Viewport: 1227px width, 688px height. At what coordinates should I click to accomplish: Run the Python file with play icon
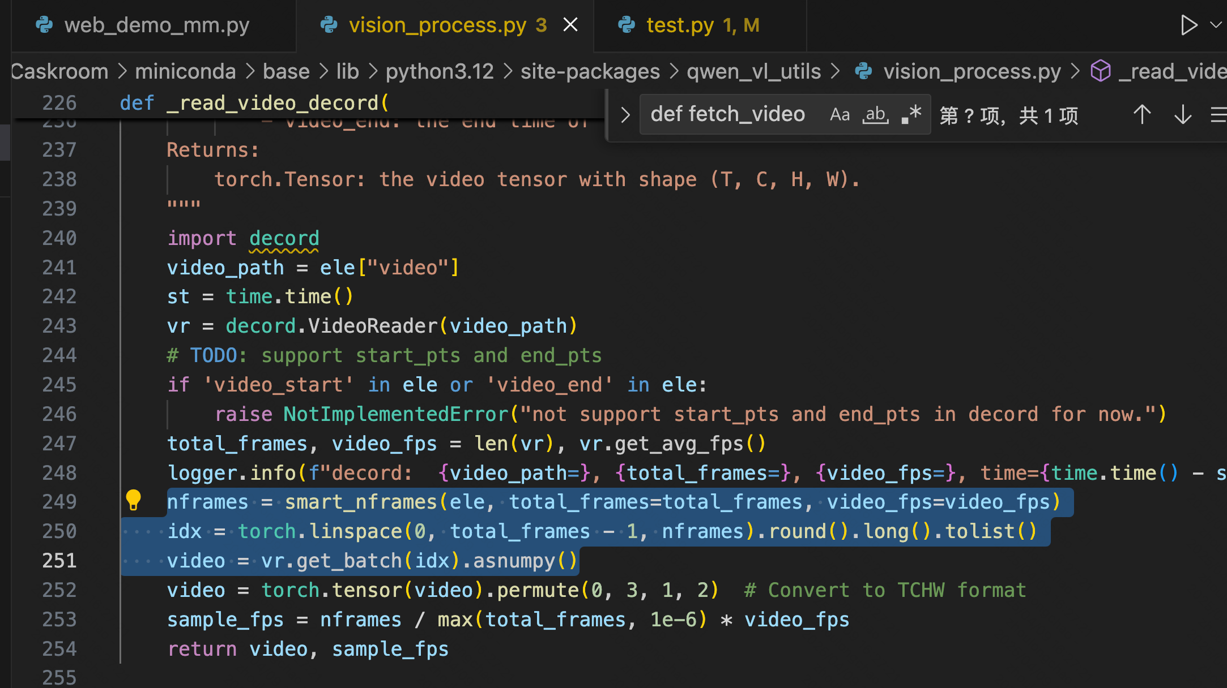coord(1189,25)
